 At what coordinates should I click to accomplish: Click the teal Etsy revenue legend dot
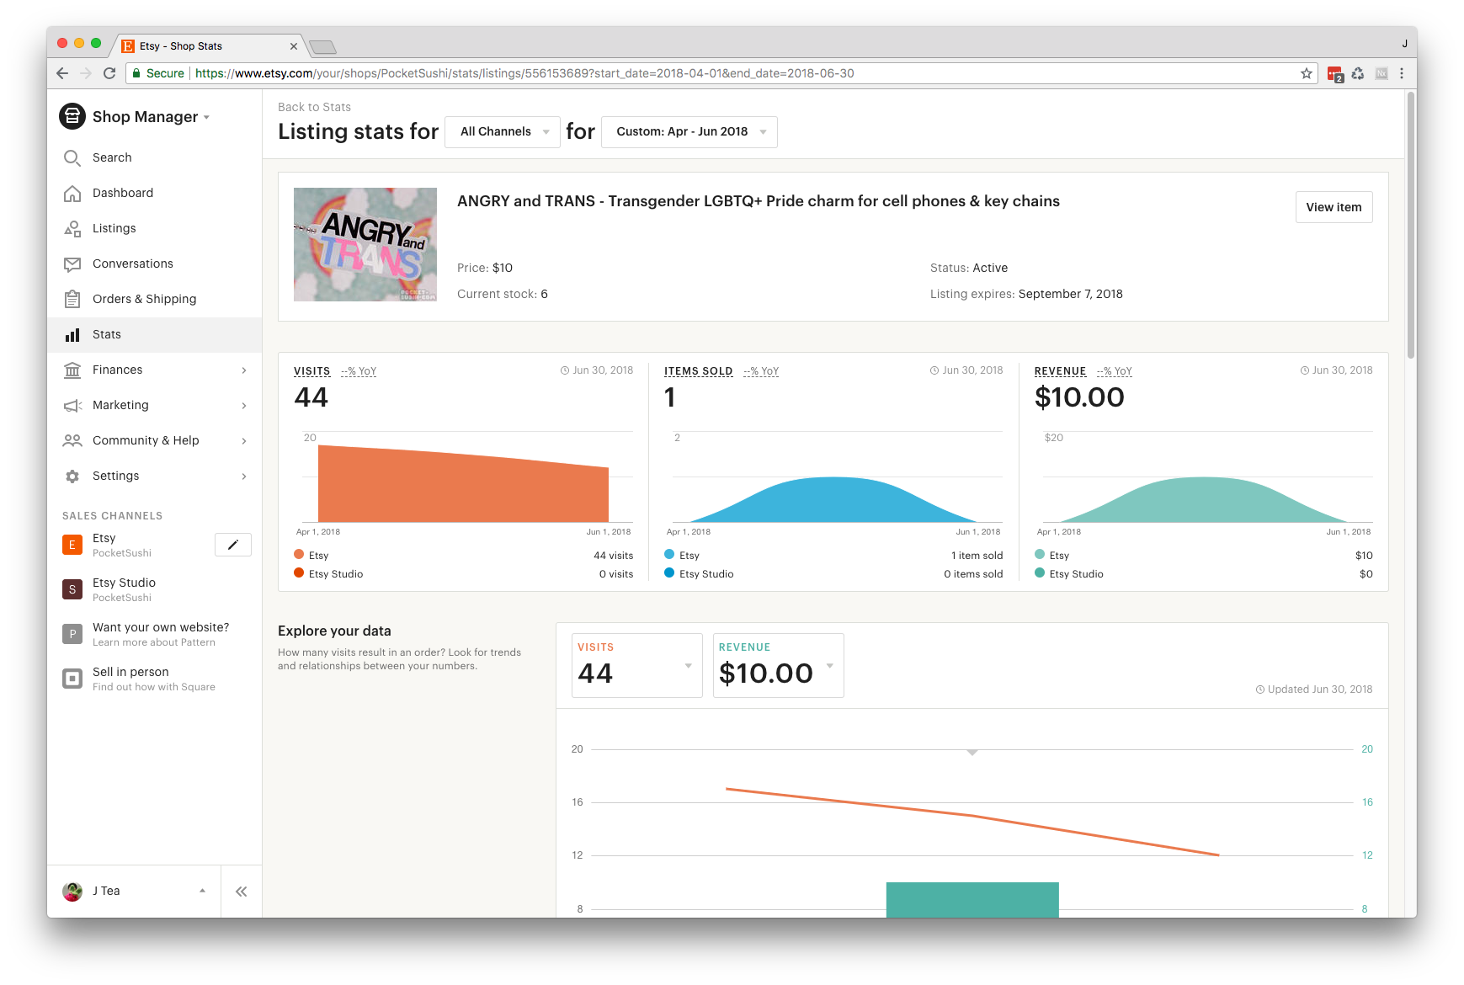1040,555
